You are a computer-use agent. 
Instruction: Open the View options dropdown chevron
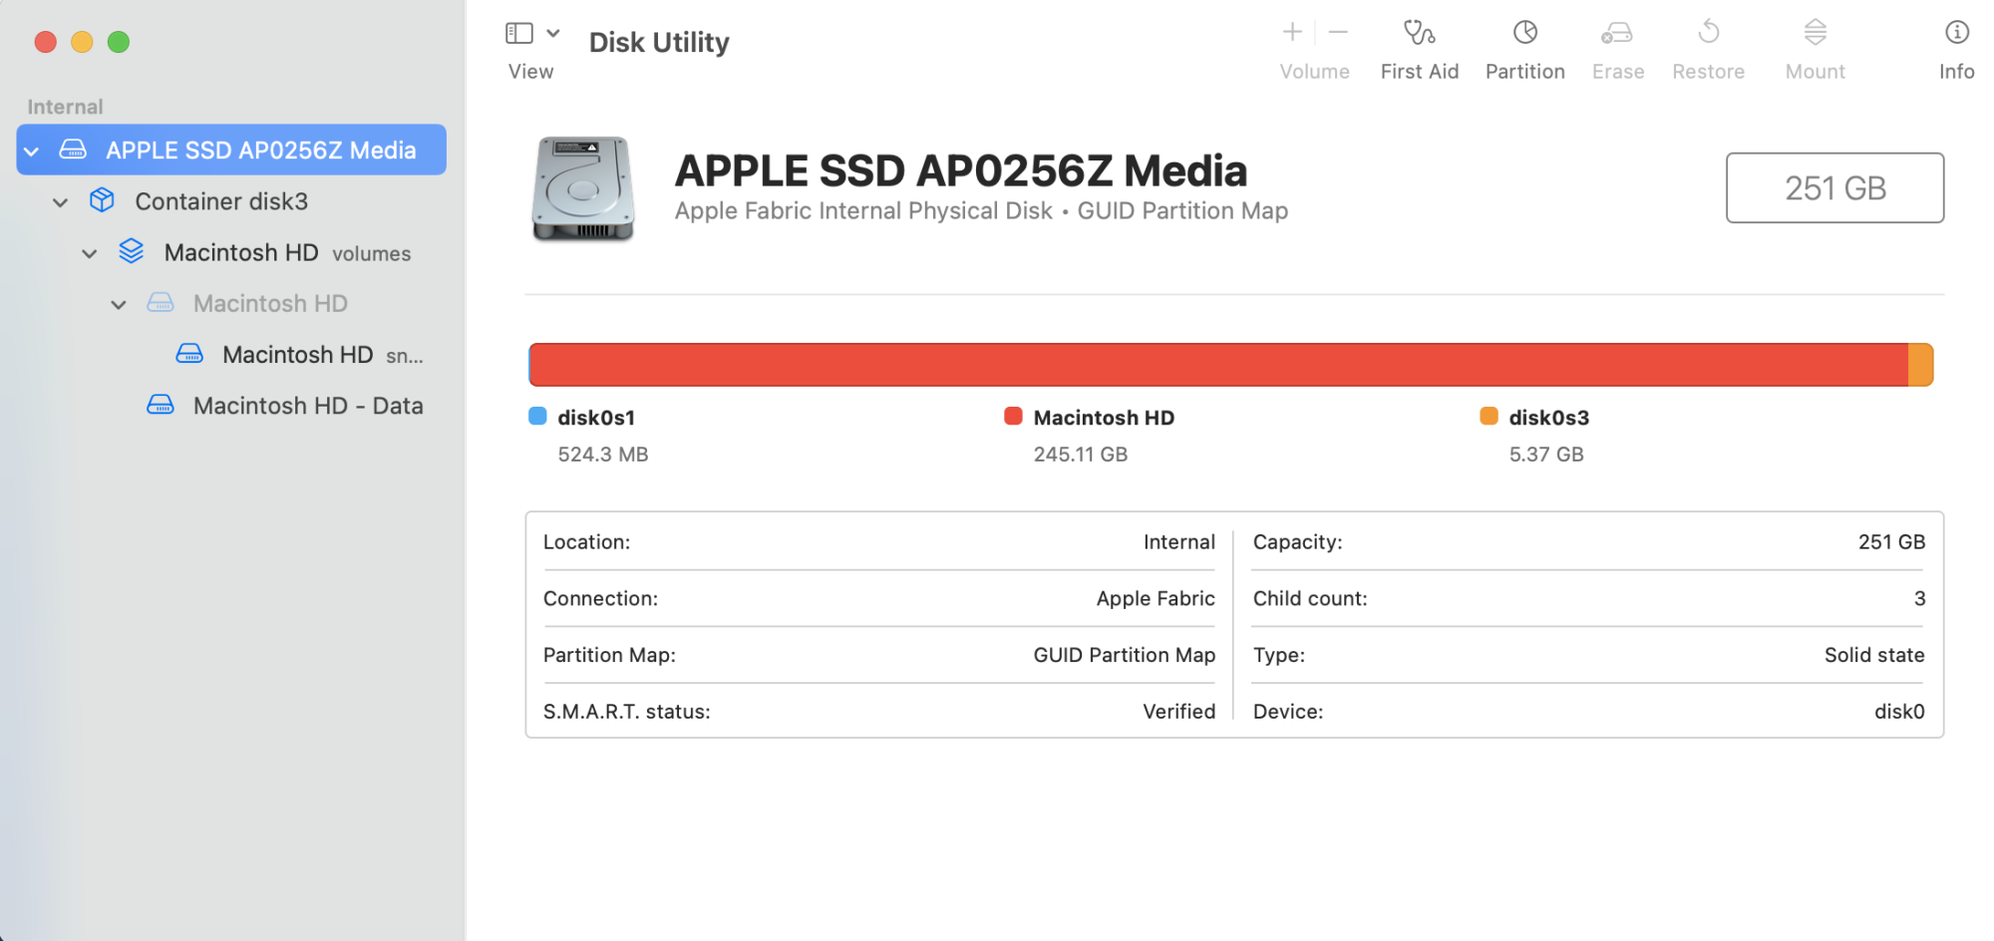tap(553, 34)
